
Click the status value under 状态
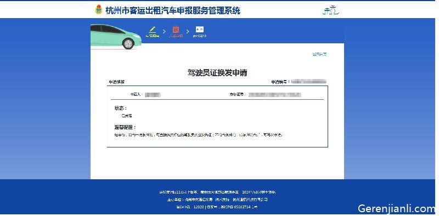click(x=127, y=116)
